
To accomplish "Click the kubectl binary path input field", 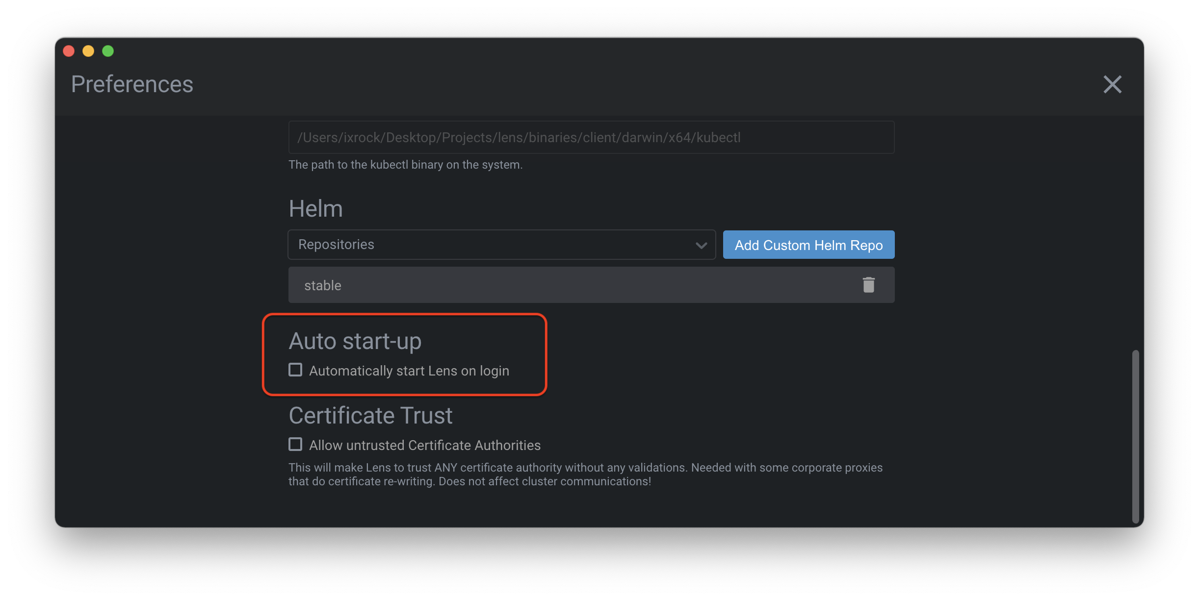I will tap(591, 137).
